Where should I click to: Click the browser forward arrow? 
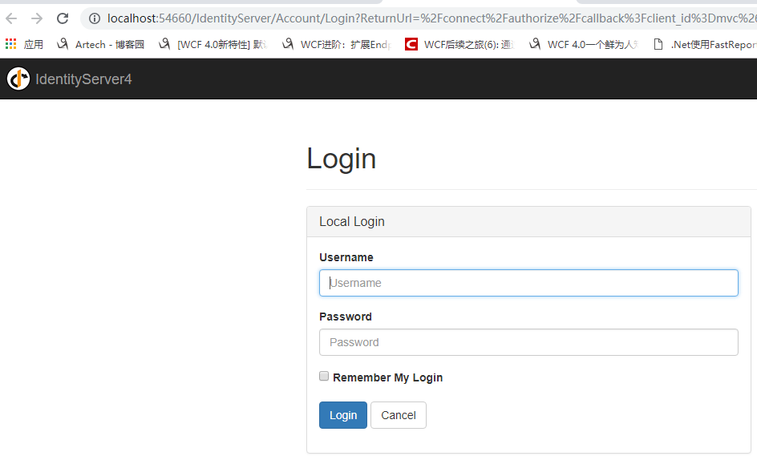click(37, 18)
